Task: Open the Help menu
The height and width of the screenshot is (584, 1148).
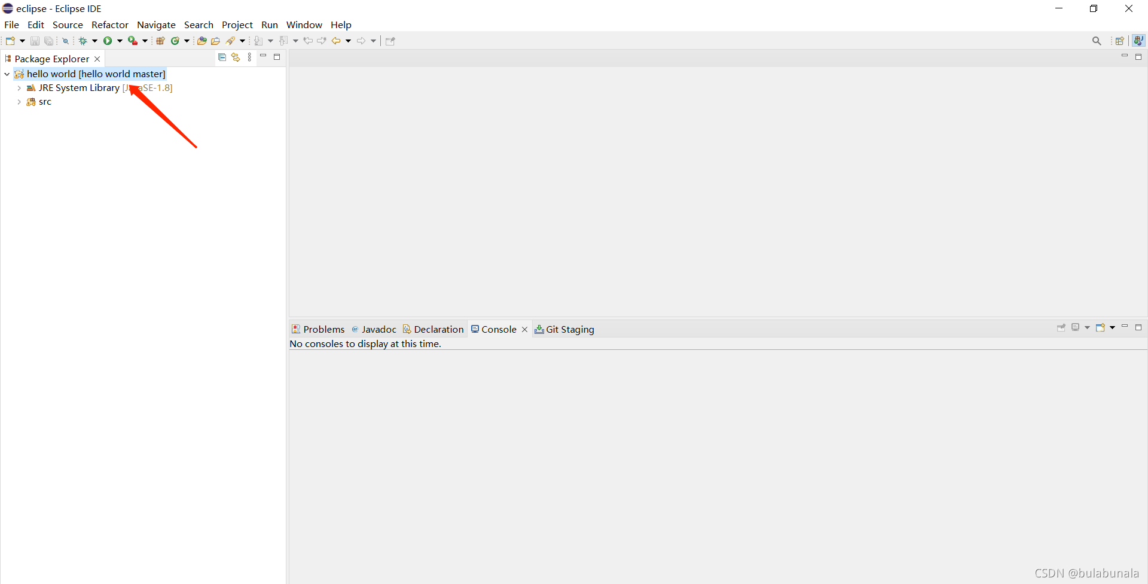Action: (341, 25)
